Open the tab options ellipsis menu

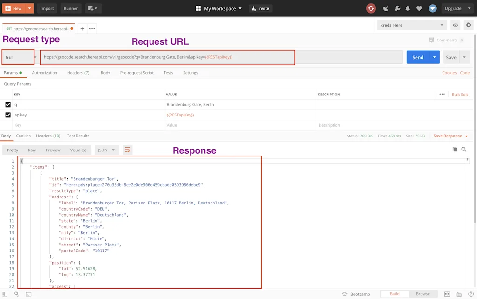92,28
